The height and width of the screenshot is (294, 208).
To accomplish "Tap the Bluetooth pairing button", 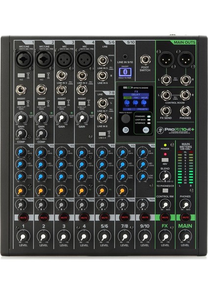I will coord(125,72).
